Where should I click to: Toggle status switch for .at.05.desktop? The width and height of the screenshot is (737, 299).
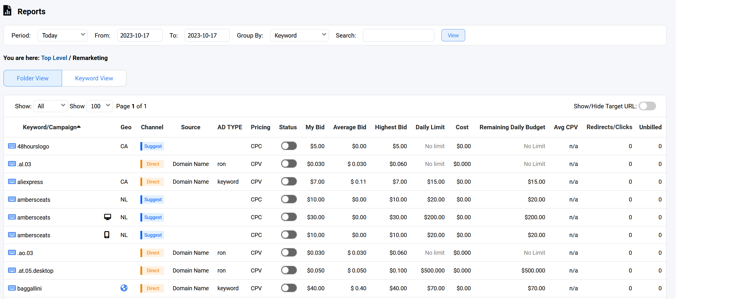289,270
